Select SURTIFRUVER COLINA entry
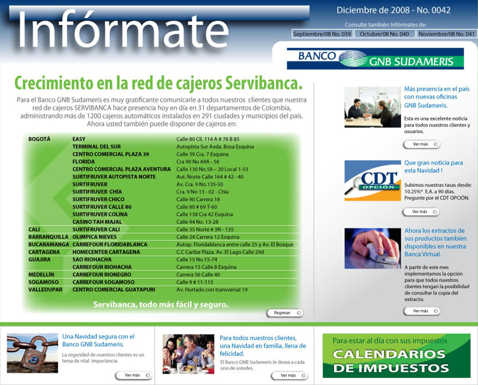This screenshot has height=385, width=478. click(x=100, y=214)
